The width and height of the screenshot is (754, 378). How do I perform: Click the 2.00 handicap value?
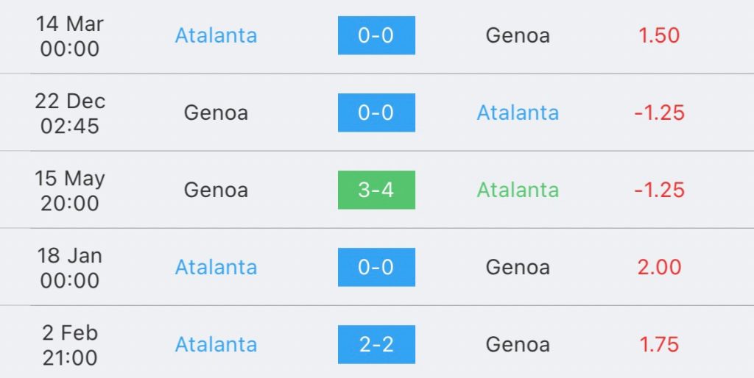[659, 268]
